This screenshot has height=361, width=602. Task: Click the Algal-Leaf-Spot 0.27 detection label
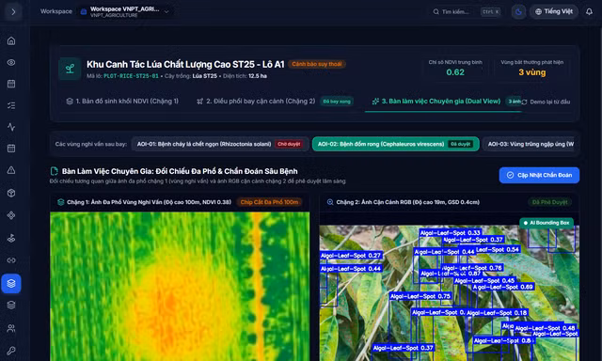351,256
